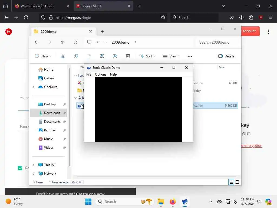Open the weather widget showing 70°F
The height and width of the screenshot is (208, 277).
14,201
